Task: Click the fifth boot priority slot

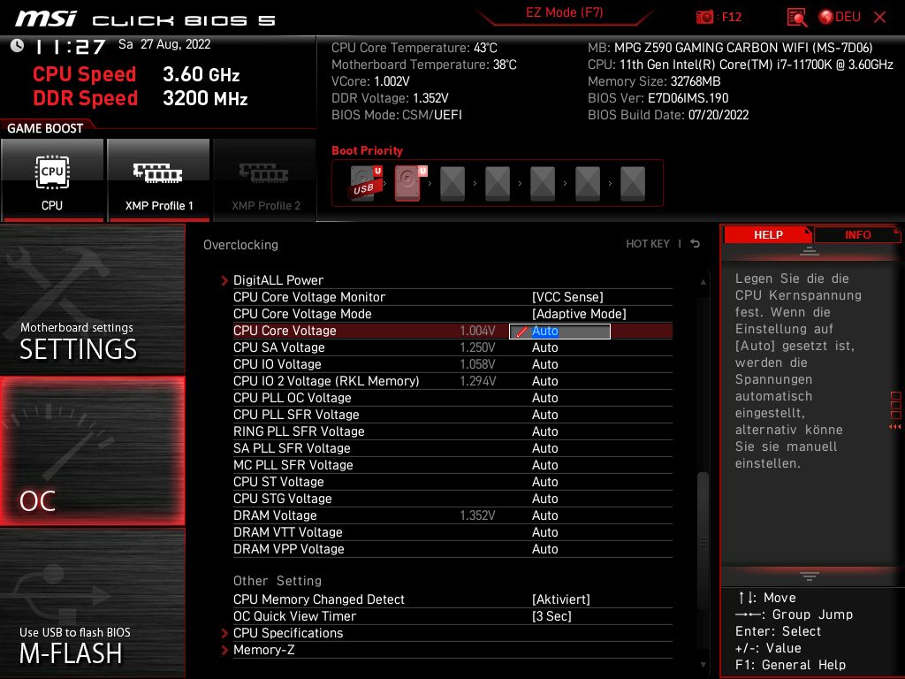Action: coord(543,184)
